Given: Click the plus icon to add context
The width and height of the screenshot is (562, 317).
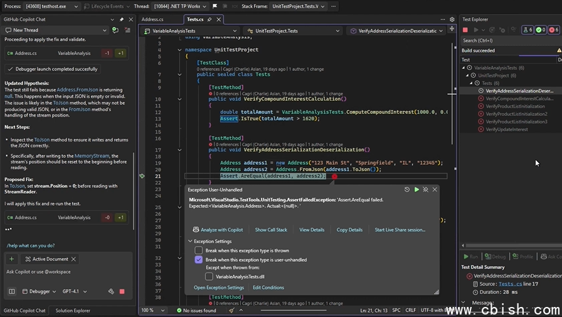Looking at the screenshot, I should click(x=11, y=259).
